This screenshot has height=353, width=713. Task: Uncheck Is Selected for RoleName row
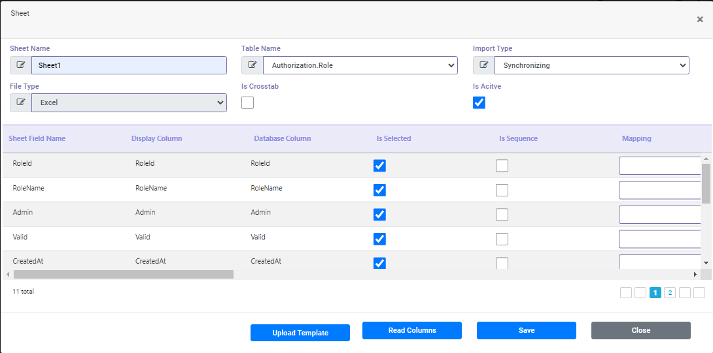coord(379,190)
